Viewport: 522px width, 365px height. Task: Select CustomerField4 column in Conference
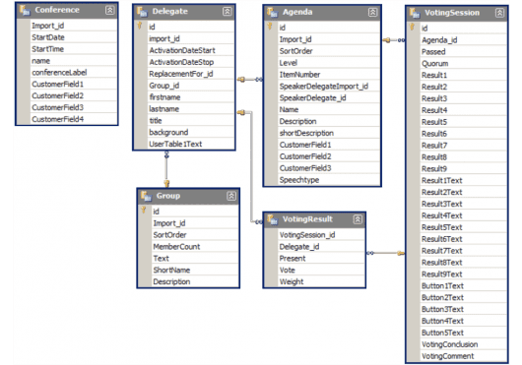(73, 119)
